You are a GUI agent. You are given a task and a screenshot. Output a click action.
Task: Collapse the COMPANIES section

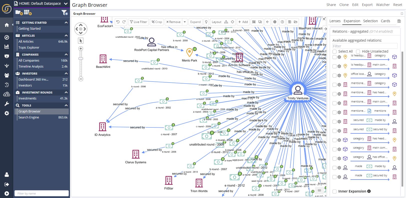[66, 54]
